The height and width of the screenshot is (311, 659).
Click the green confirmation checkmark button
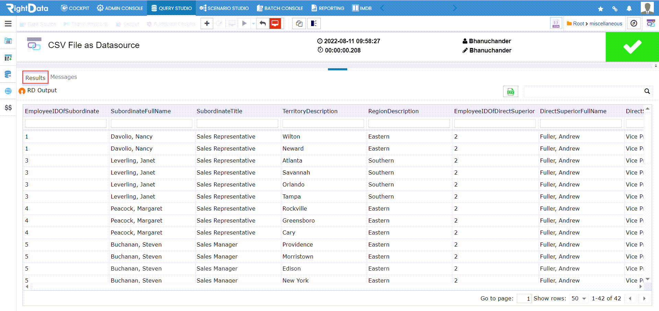pos(632,47)
